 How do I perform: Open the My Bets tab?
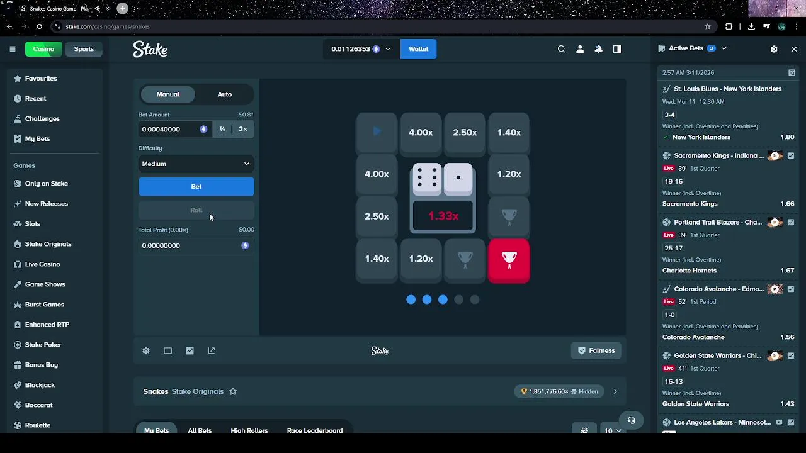point(156,430)
